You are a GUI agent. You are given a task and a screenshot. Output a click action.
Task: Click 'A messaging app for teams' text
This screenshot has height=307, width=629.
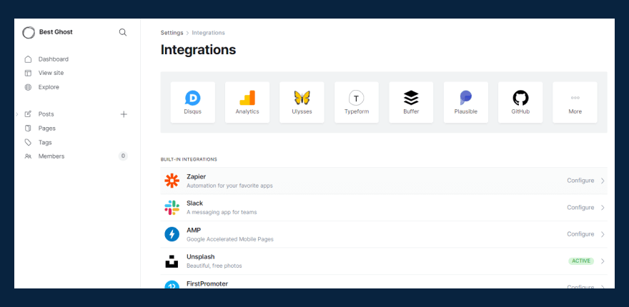(222, 213)
